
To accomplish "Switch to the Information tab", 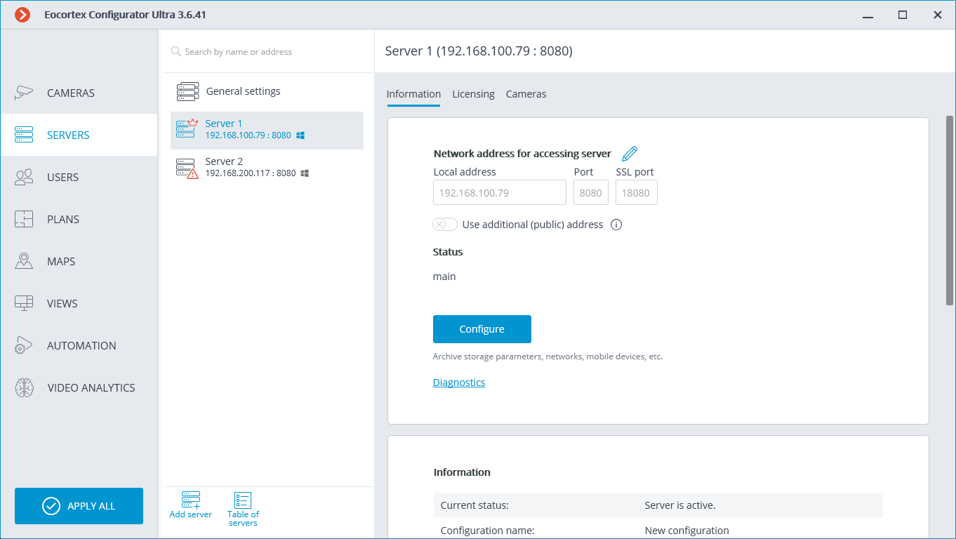I will tap(413, 94).
